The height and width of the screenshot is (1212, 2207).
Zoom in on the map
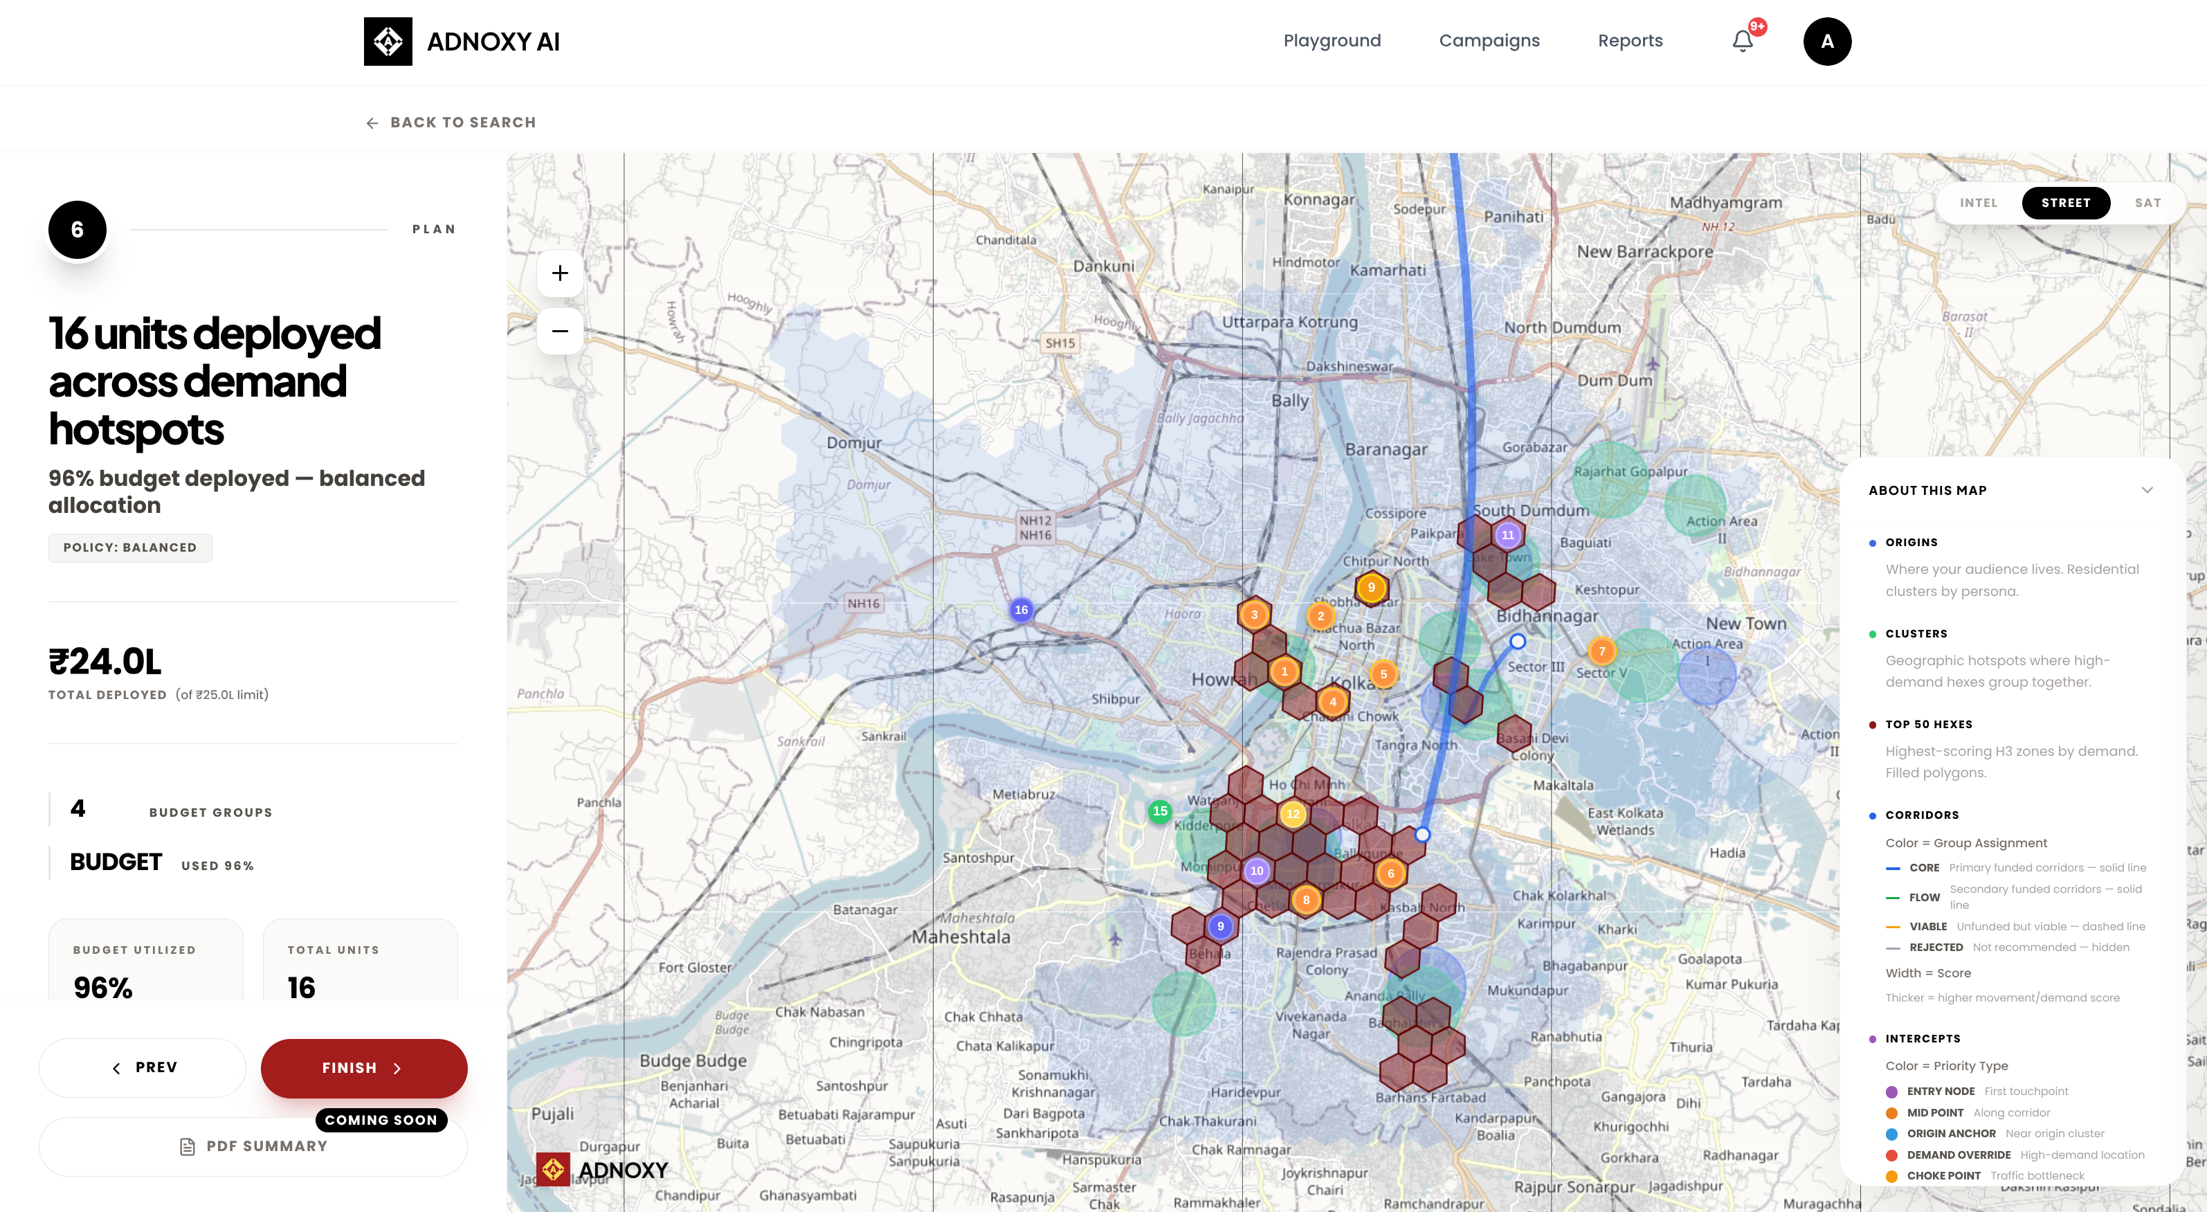click(559, 273)
